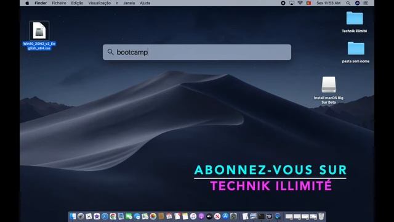394x222 pixels.
Task: Open Apple TV icon in the Dock
Action: coord(209,216)
